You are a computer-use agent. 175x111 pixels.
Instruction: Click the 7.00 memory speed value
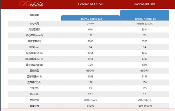tap(90, 65)
